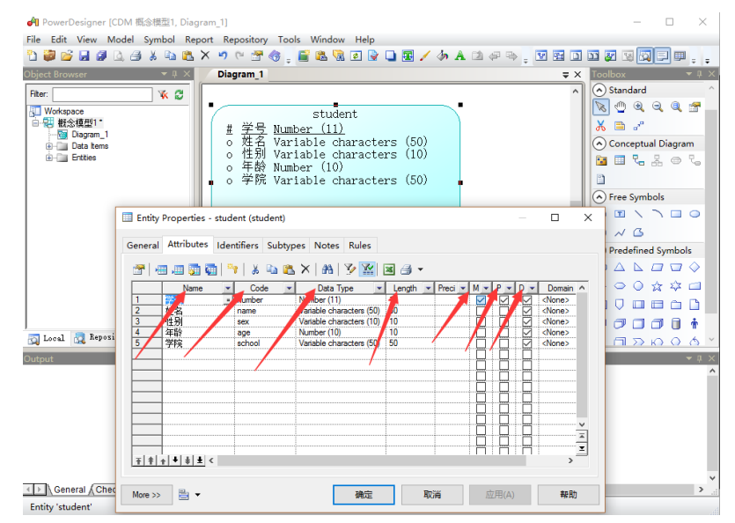Click the refresh icon next to Filter

pos(179,94)
